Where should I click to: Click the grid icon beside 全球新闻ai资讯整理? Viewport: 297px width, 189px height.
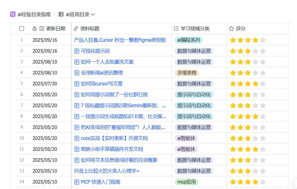(x=77, y=73)
